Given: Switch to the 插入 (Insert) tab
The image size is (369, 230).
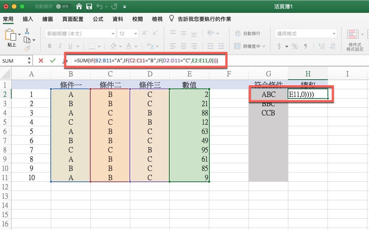Looking at the screenshot, I should pyautogui.click(x=28, y=19).
